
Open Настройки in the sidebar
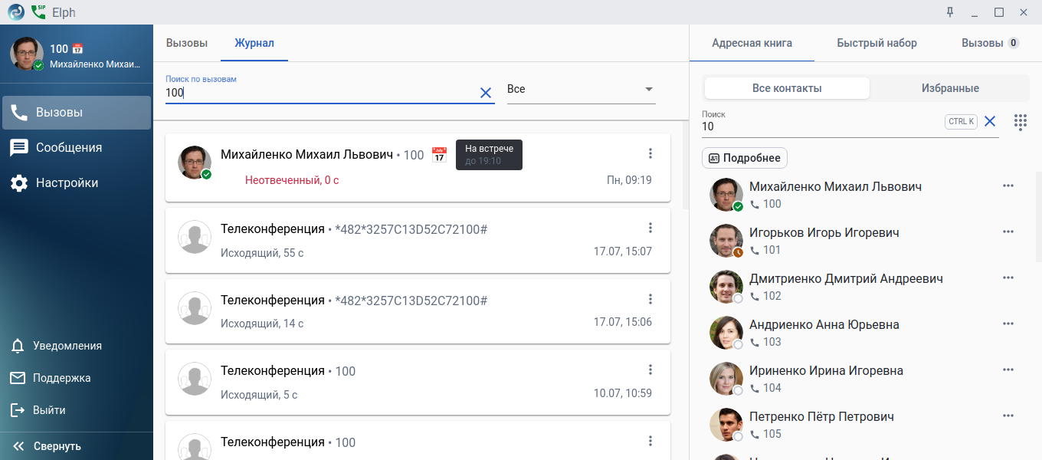67,182
